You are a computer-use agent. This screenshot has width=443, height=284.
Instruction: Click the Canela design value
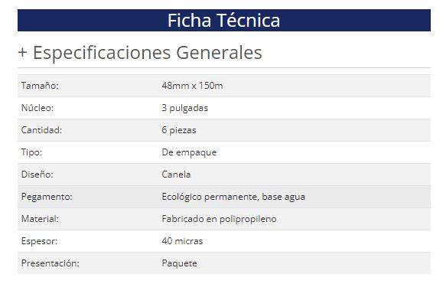click(x=176, y=175)
